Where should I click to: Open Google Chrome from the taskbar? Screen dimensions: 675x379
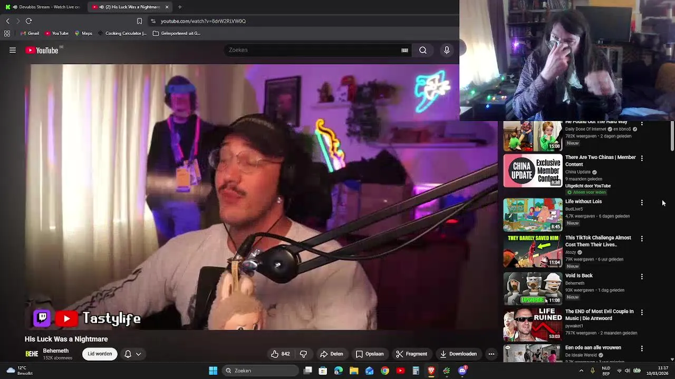click(x=385, y=371)
